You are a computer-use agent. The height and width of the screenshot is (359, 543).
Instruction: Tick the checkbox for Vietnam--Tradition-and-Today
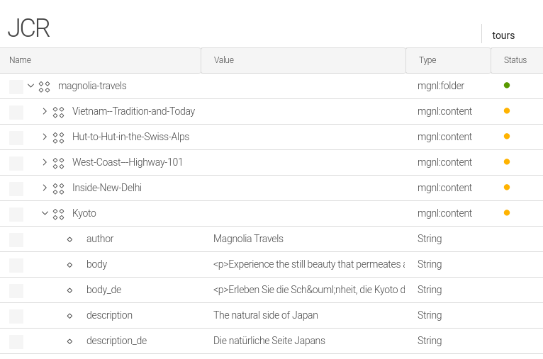pos(16,113)
